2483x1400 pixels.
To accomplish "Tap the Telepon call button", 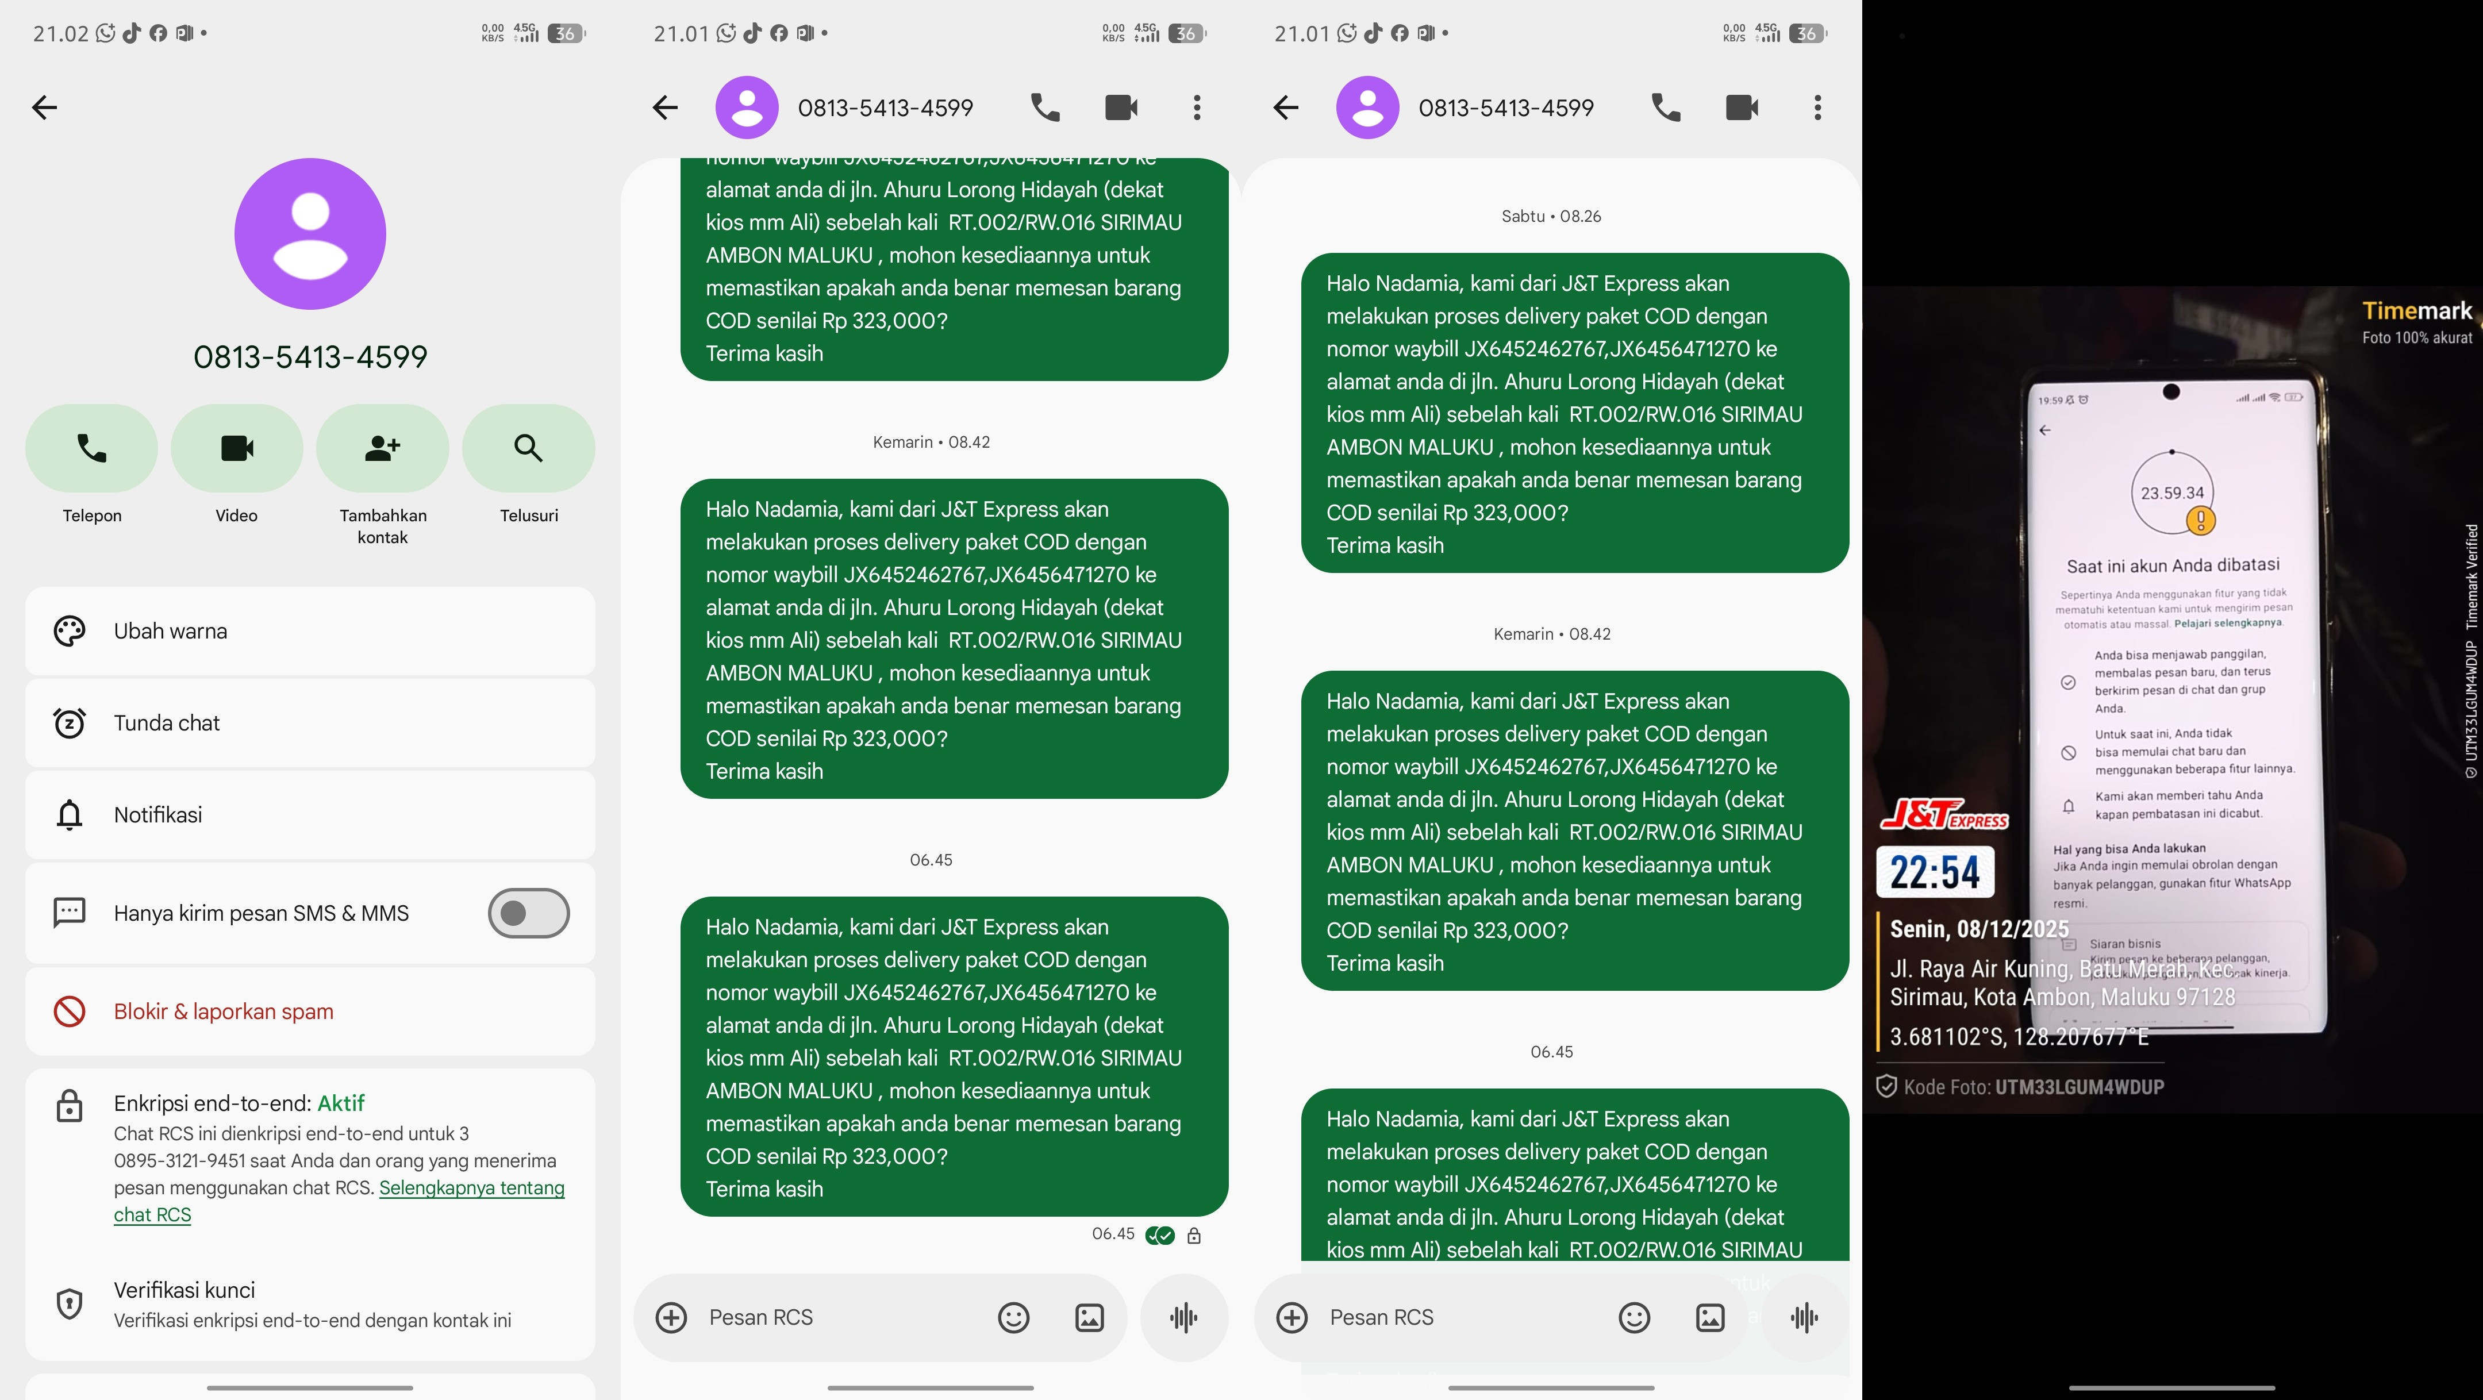I will coord(91,448).
